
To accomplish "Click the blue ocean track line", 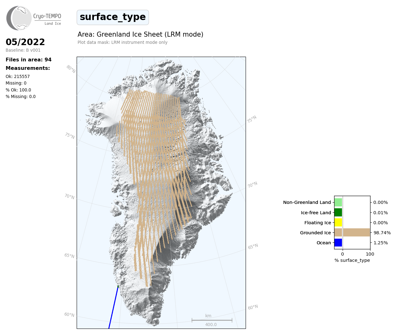I will 113,307.
